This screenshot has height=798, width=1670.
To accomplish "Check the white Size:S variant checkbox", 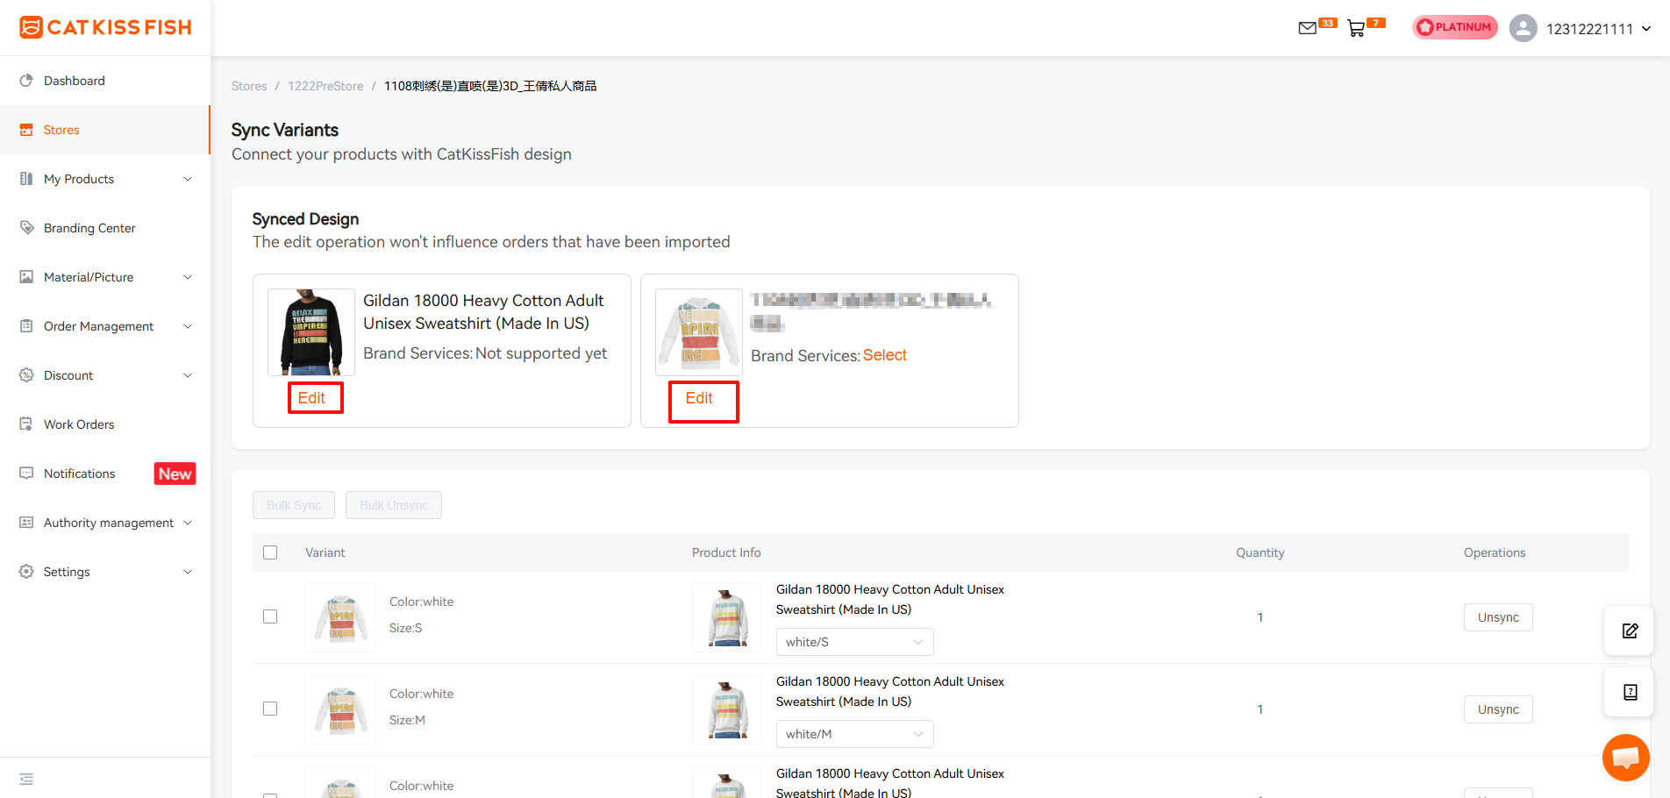I will pos(270,616).
